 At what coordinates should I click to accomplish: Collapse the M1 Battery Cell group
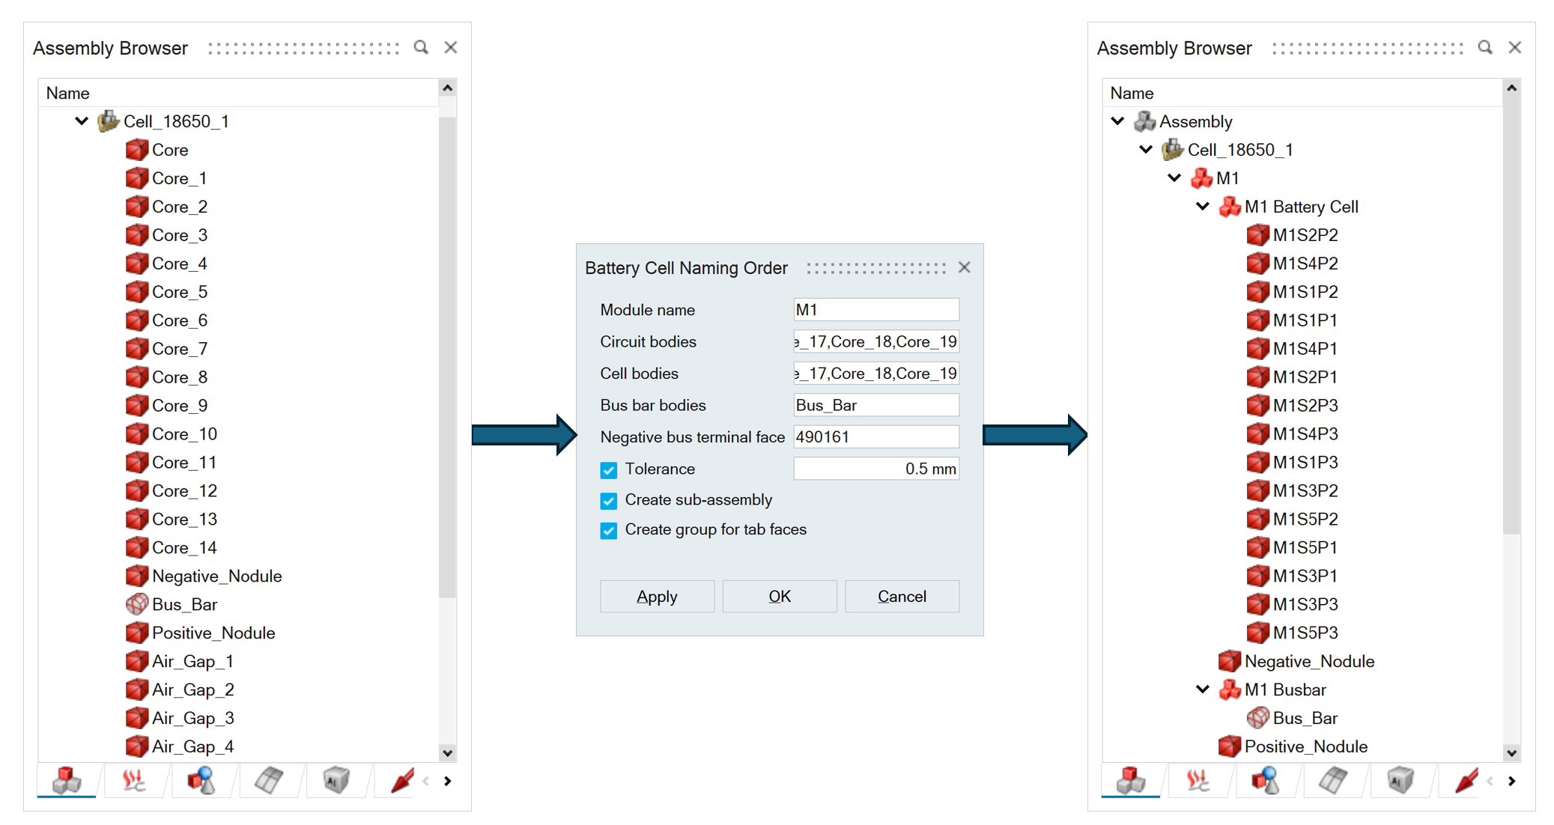click(x=1202, y=207)
